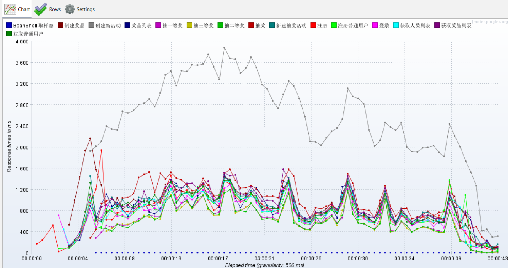Select the 获取普通用户 legend label
Screen dimensions: 508x268
[28, 34]
